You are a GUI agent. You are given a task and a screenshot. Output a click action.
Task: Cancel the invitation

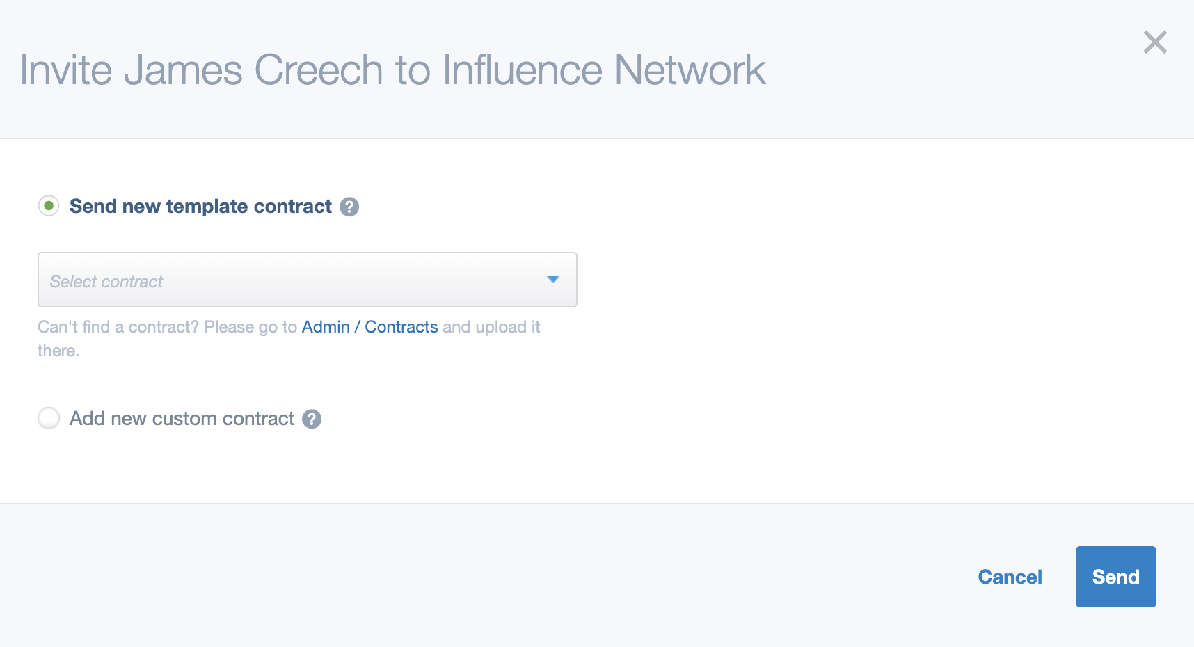click(x=1010, y=577)
